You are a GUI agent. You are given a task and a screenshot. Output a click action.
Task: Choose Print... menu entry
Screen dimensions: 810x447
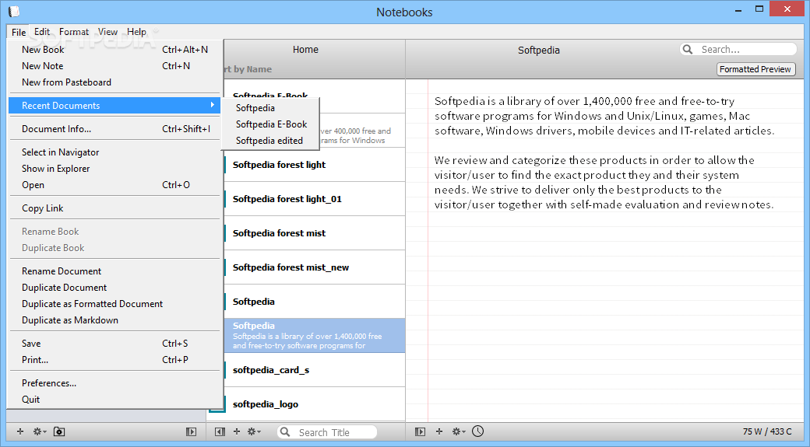(115, 360)
